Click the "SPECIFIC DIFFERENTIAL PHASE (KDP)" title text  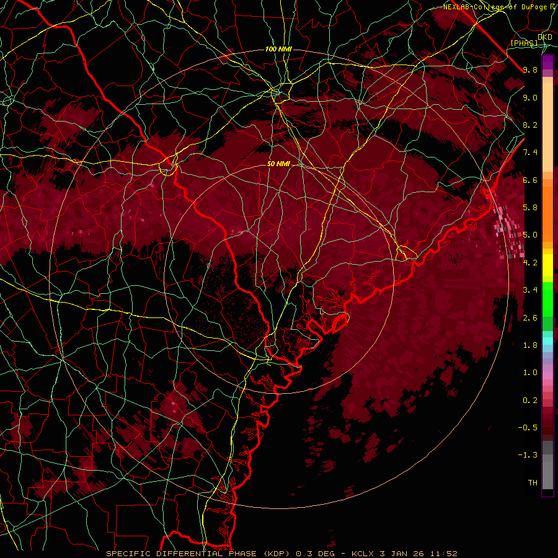[198, 554]
